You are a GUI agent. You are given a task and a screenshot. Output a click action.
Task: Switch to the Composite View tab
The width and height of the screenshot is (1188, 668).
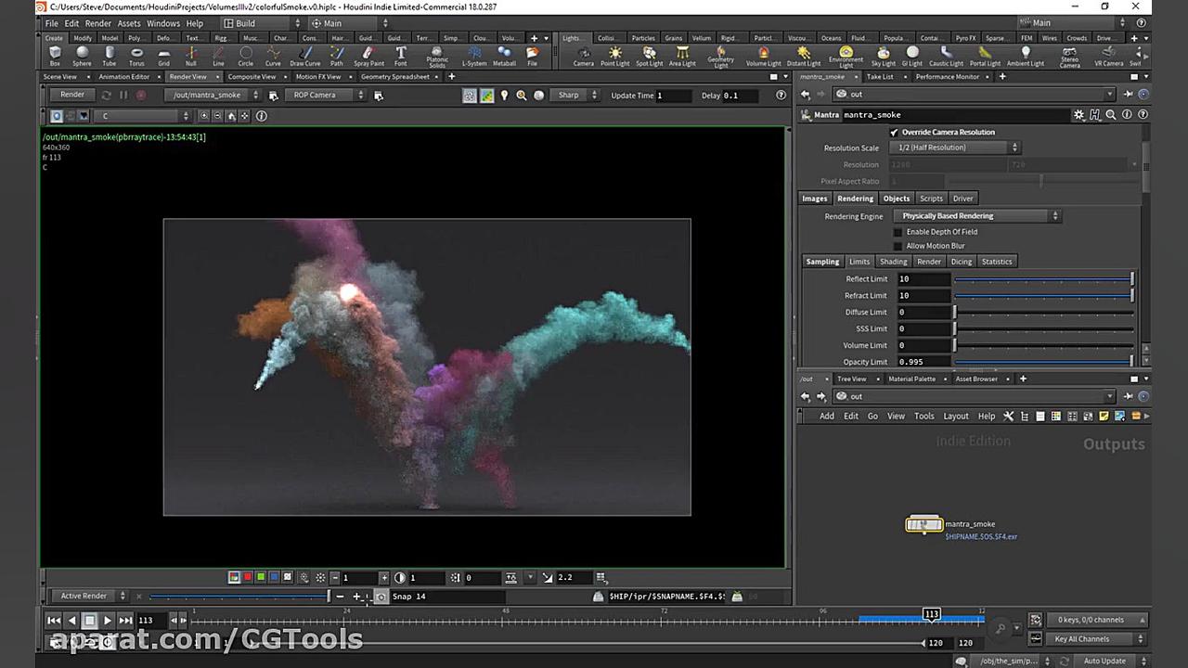pos(252,77)
